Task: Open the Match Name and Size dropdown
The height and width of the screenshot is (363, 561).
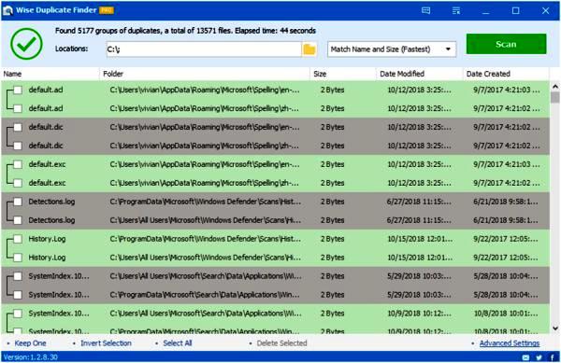Action: tap(392, 49)
